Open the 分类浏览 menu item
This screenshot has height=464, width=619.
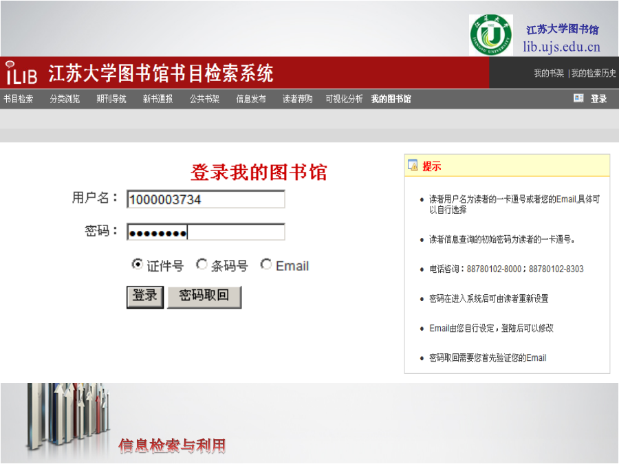(65, 99)
